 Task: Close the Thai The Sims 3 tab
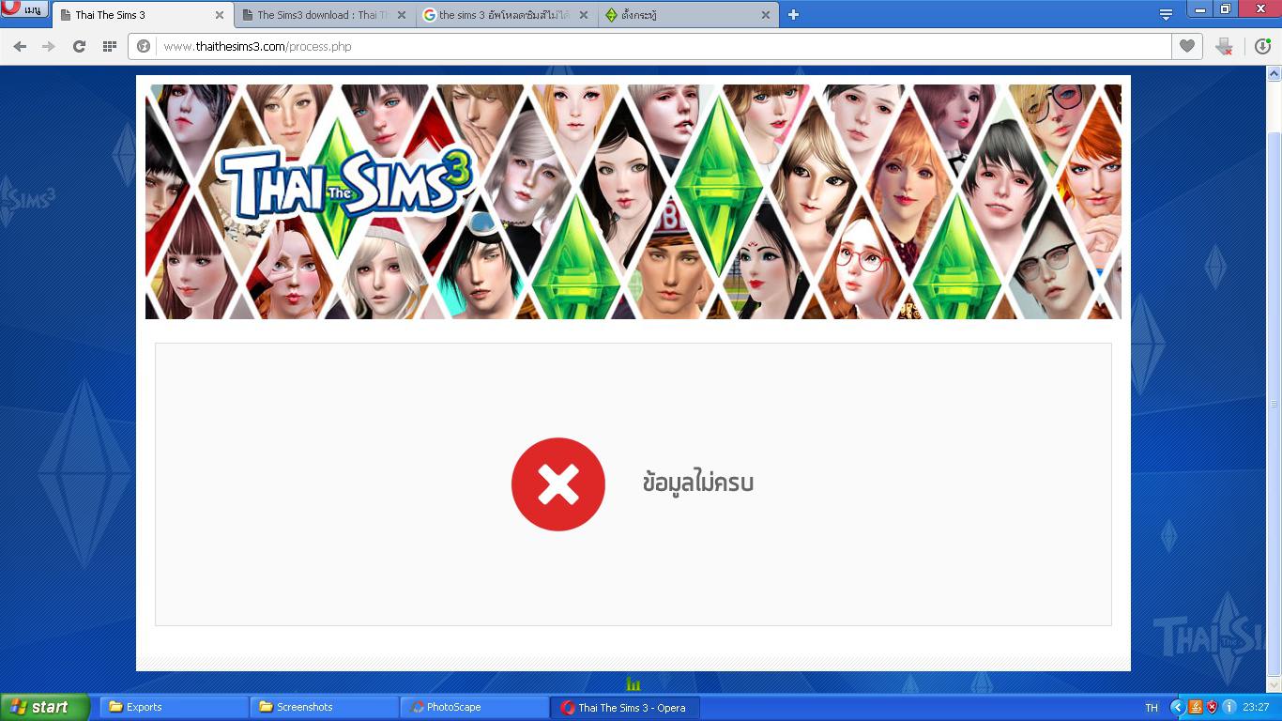[219, 15]
